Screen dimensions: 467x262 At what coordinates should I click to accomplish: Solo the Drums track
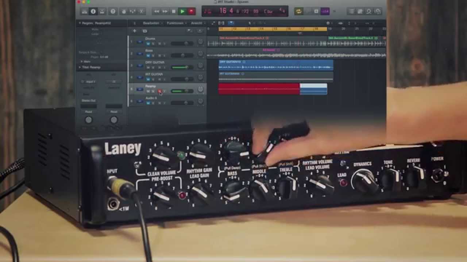(x=153, y=44)
